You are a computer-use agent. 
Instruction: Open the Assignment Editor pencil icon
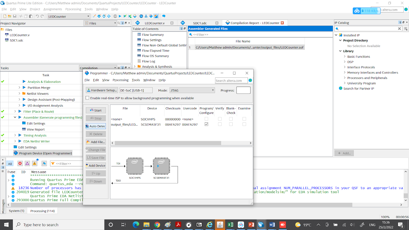point(94,16)
